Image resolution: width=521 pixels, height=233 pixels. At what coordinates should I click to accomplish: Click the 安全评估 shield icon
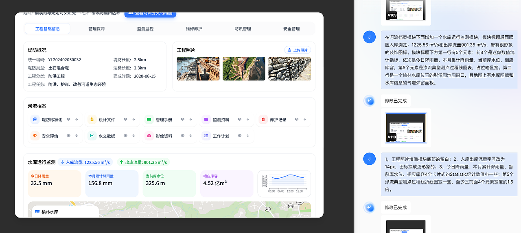[x=35, y=136]
